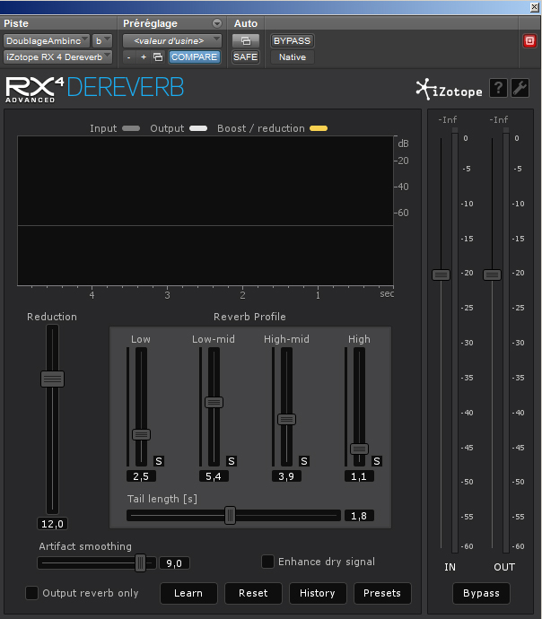Open the History button
This screenshot has width=542, height=619.
(x=318, y=593)
